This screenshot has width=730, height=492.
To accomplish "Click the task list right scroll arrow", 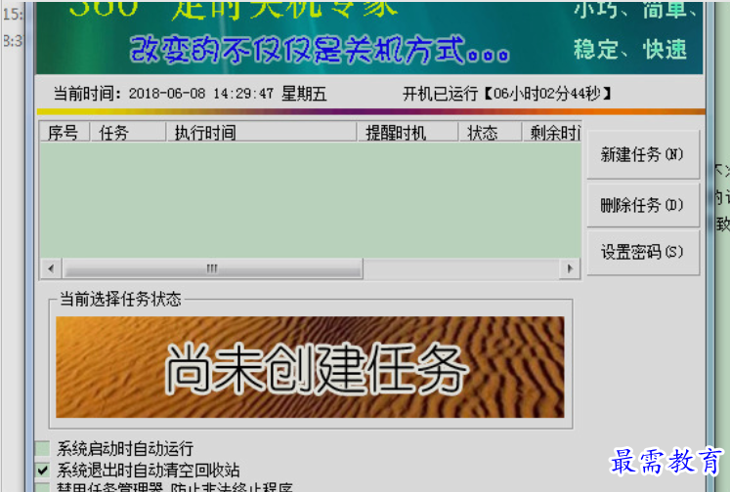I will point(571,268).
